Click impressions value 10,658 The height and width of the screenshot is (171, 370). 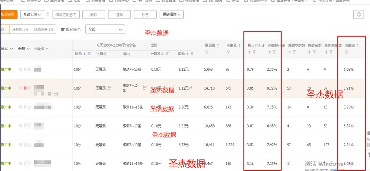pyautogui.click(x=210, y=126)
